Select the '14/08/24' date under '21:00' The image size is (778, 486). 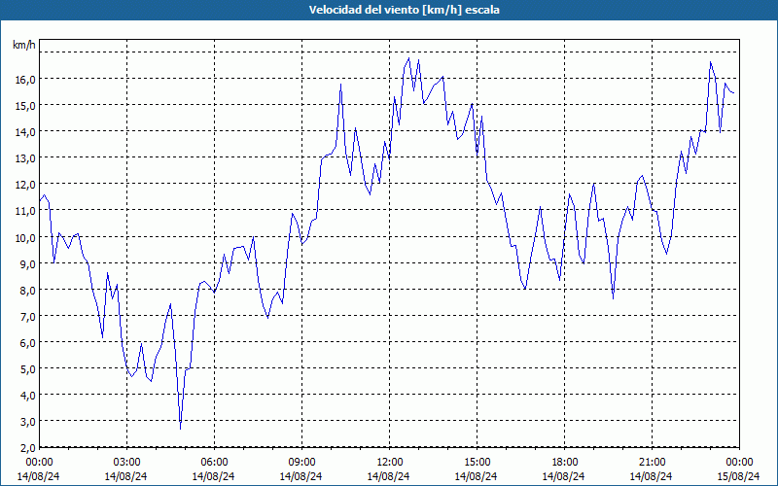coord(652,476)
